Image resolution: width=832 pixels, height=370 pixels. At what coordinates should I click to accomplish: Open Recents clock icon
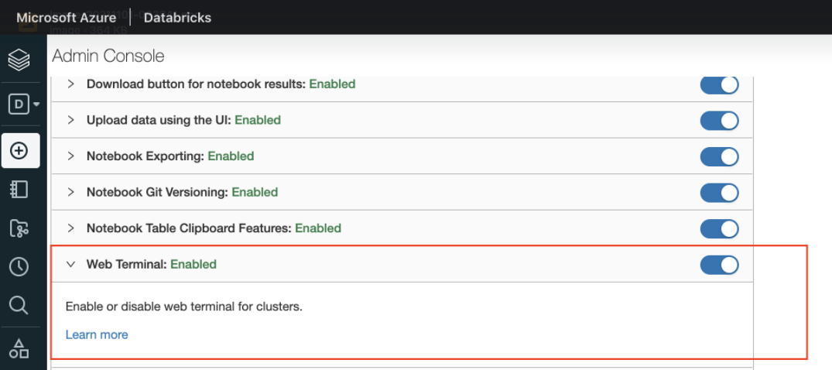pyautogui.click(x=19, y=266)
